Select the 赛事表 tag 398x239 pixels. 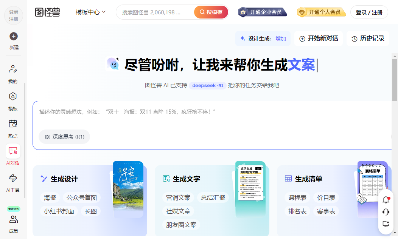pyautogui.click(x=326, y=211)
